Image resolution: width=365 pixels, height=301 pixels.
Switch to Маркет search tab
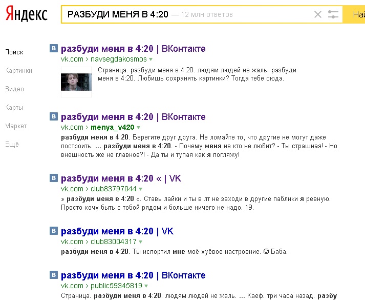coord(16,126)
